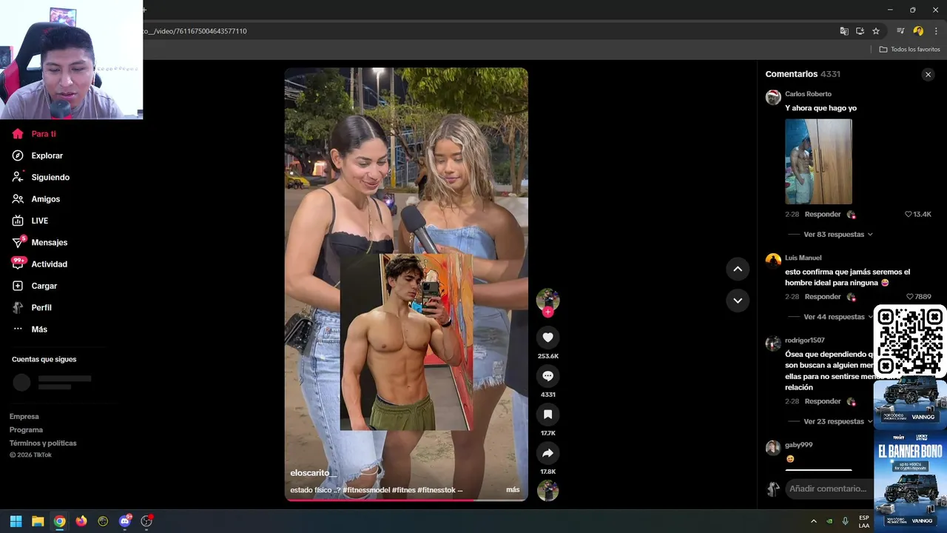
Task: Reply to Carlos Roberto's comment
Action: tap(823, 214)
